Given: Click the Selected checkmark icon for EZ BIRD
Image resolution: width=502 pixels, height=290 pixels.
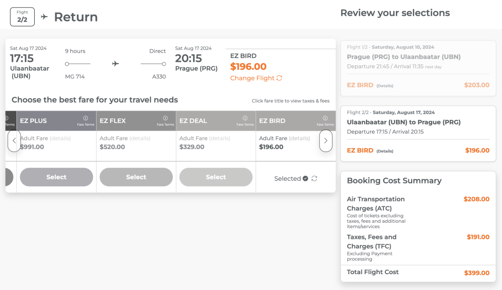Looking at the screenshot, I should click(x=305, y=178).
